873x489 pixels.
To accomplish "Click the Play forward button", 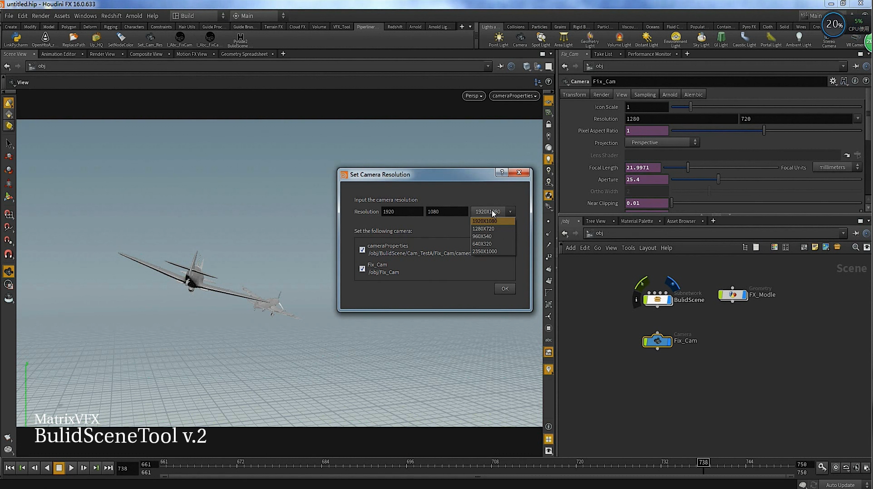I will pos(71,468).
